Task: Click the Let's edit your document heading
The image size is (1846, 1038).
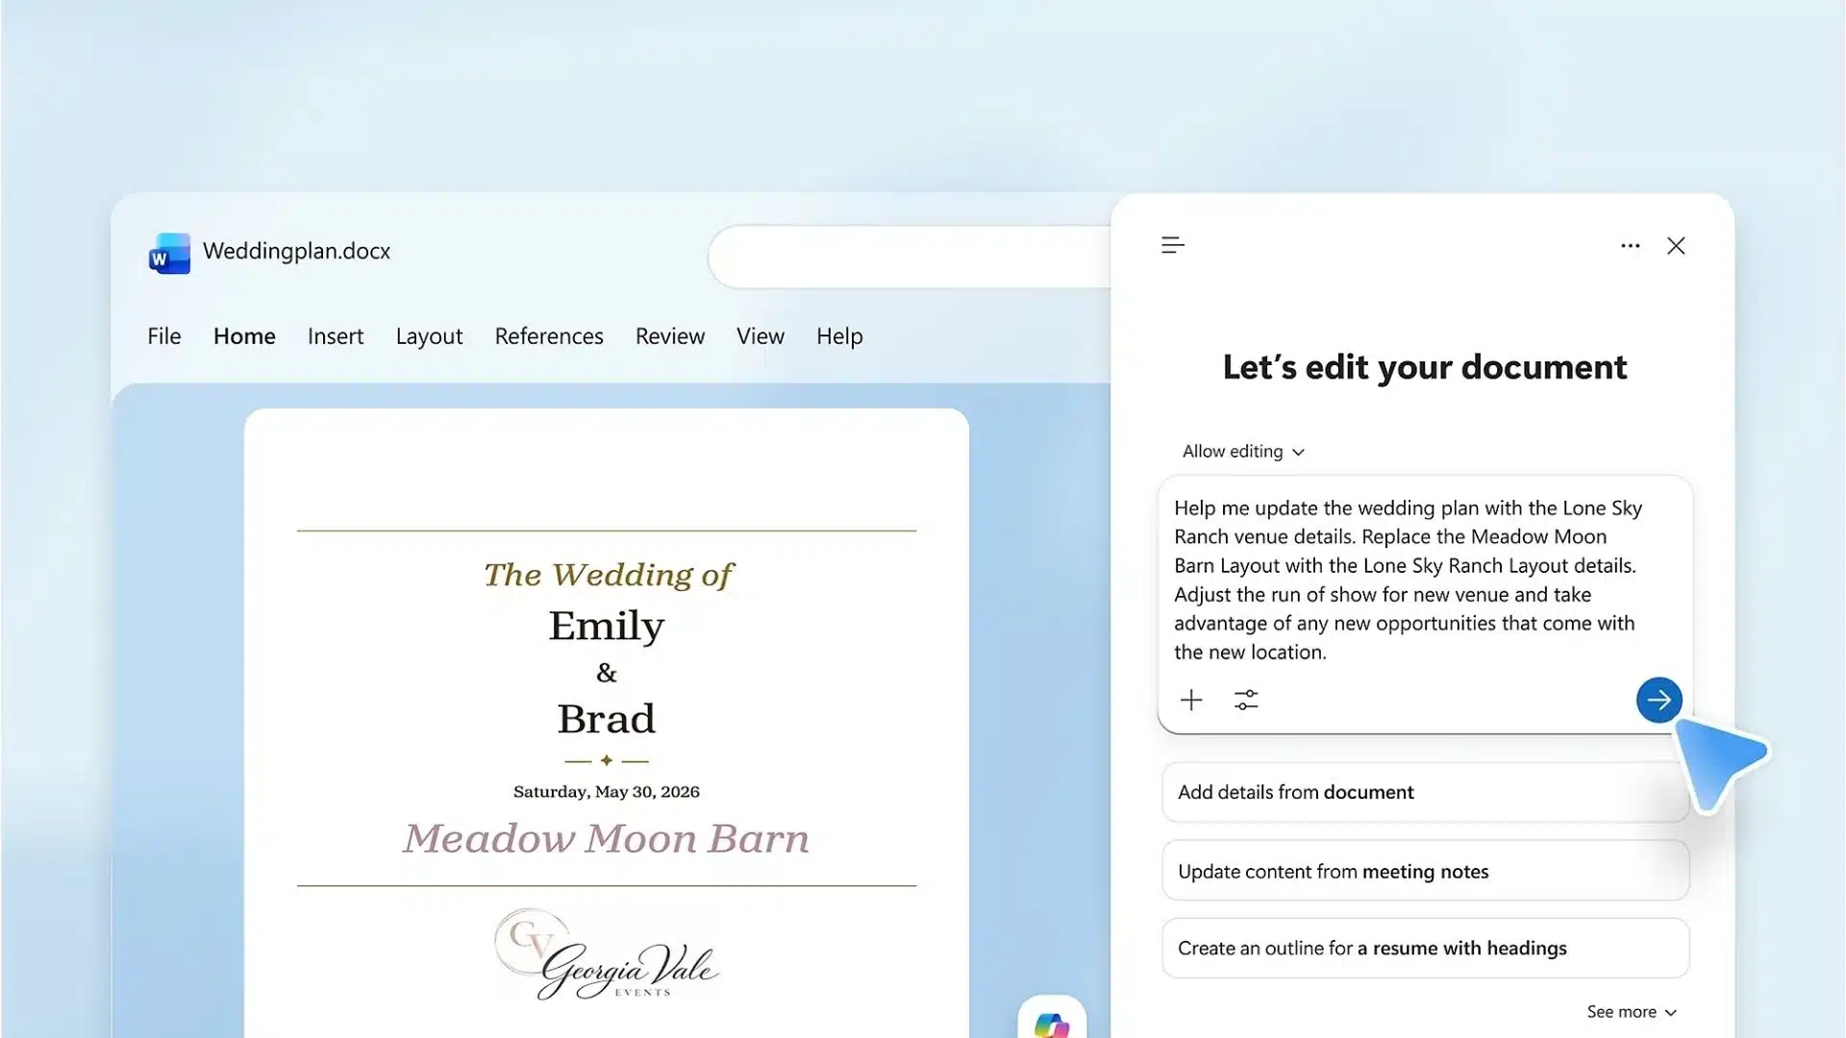Action: tap(1425, 367)
